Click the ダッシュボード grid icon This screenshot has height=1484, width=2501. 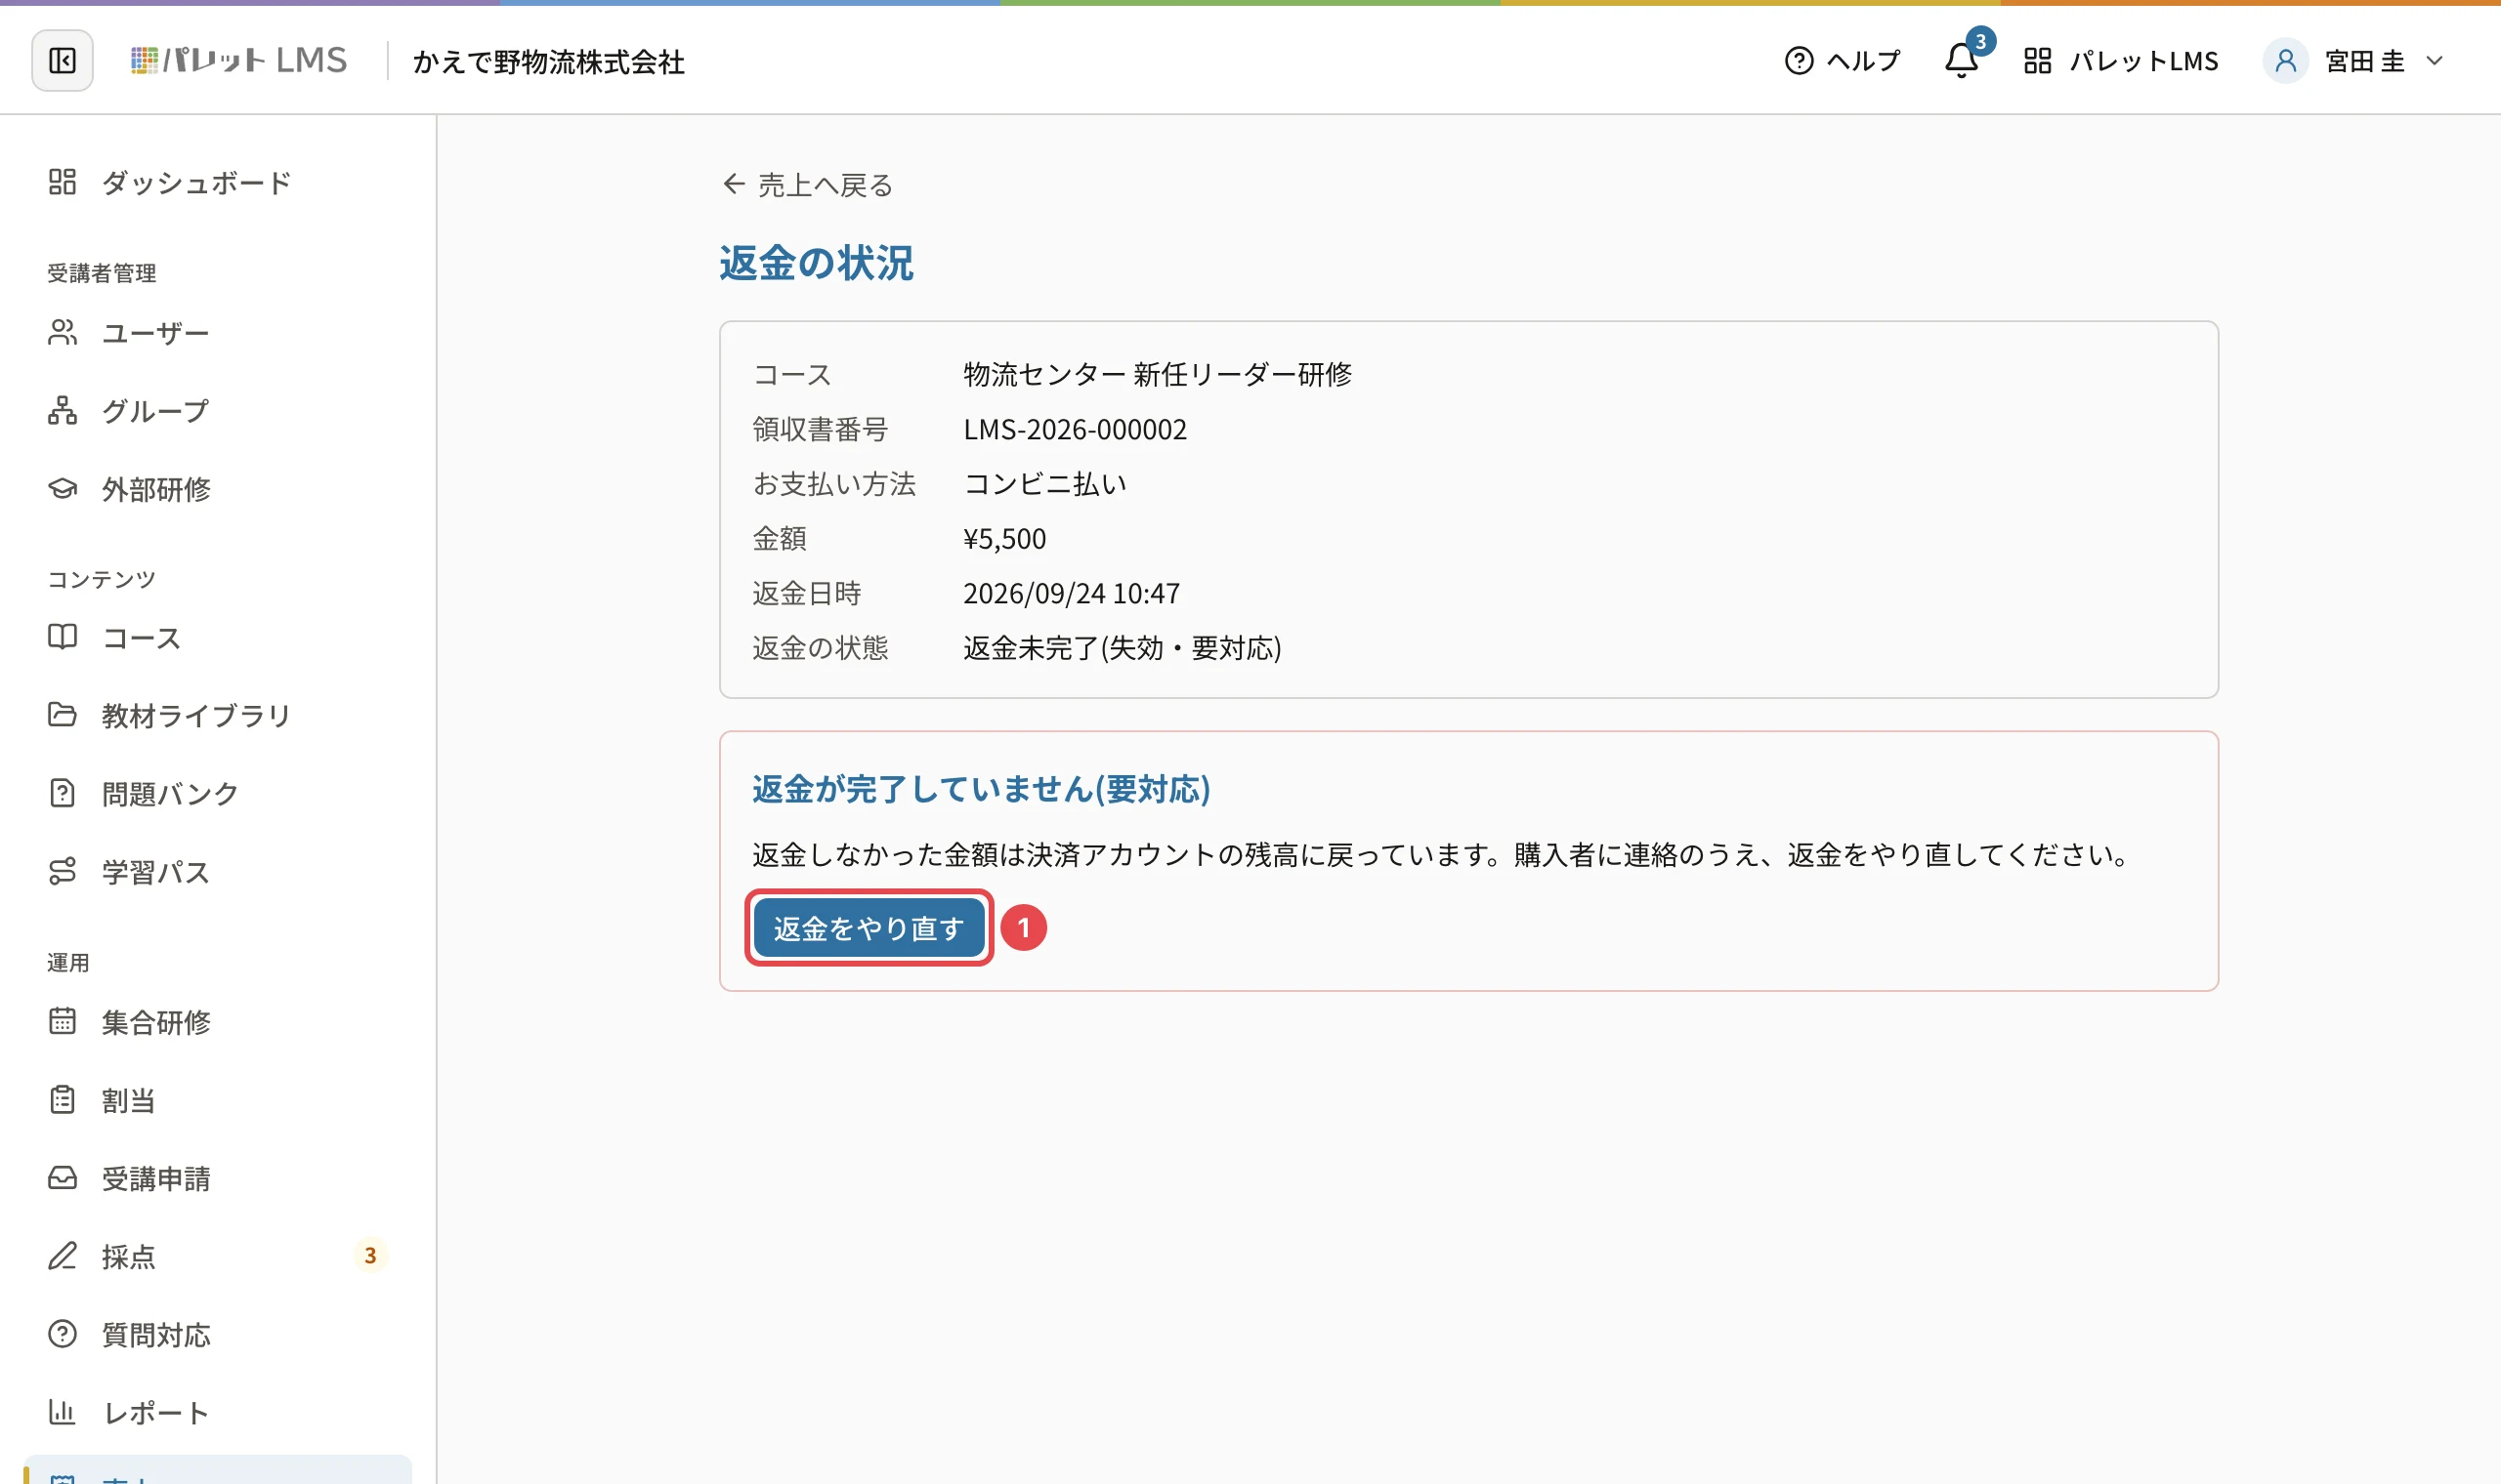(x=62, y=182)
